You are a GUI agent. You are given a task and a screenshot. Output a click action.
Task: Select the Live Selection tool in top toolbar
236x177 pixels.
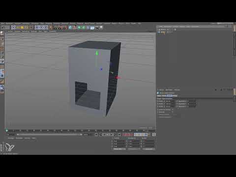(13, 28)
